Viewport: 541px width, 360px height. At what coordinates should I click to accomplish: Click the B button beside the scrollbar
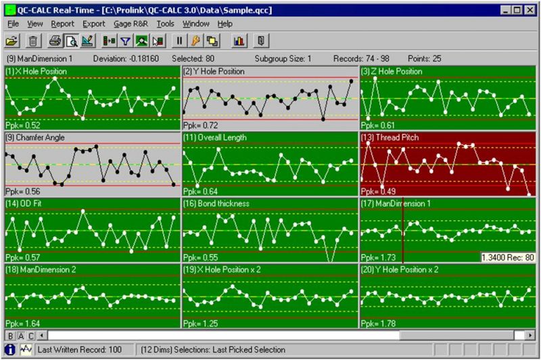point(10,336)
